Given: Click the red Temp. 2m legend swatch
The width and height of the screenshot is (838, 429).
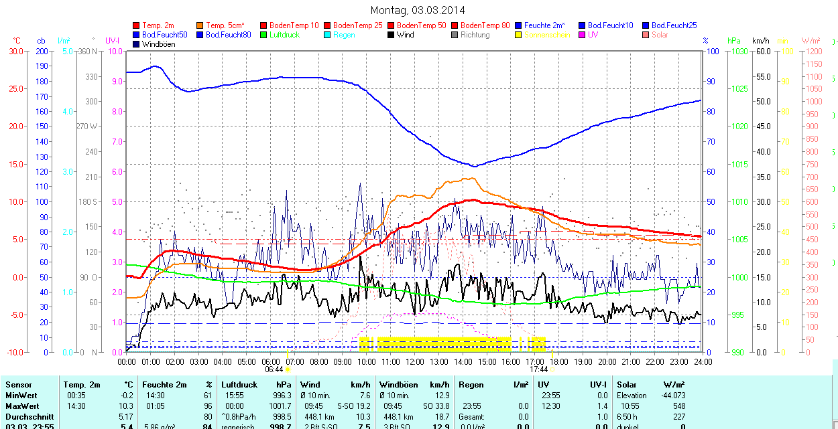Looking at the screenshot, I should click(x=137, y=25).
